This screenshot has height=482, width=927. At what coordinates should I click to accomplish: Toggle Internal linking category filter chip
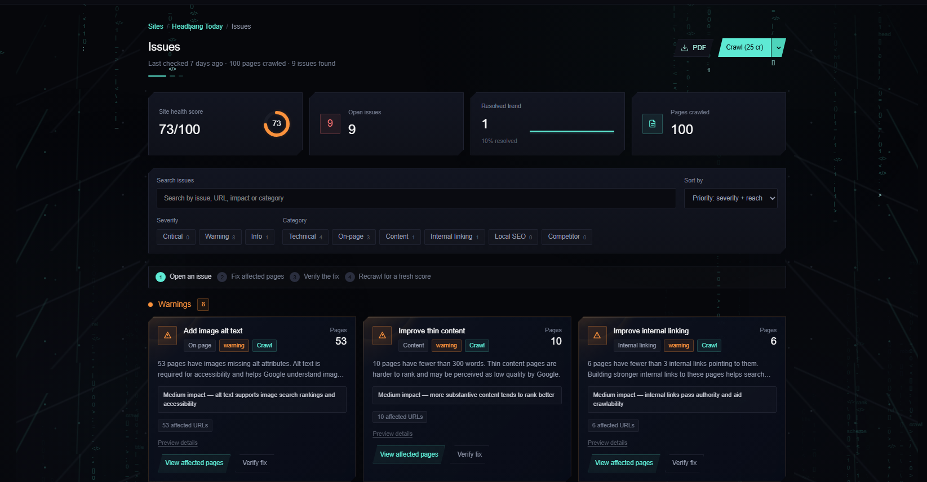[455, 236]
